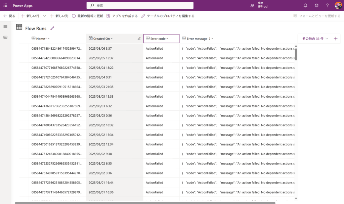Click the left sidebar data panel icon
Image resolution: width=344 pixels, height=204 pixels.
click(5, 37)
